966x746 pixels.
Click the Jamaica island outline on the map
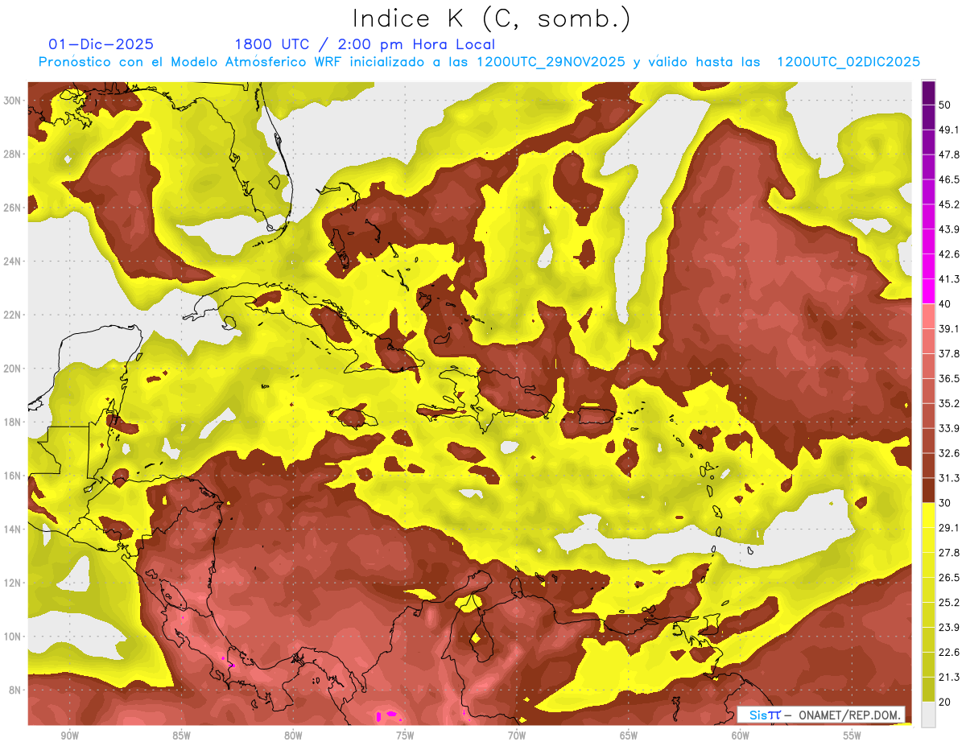click(x=352, y=418)
